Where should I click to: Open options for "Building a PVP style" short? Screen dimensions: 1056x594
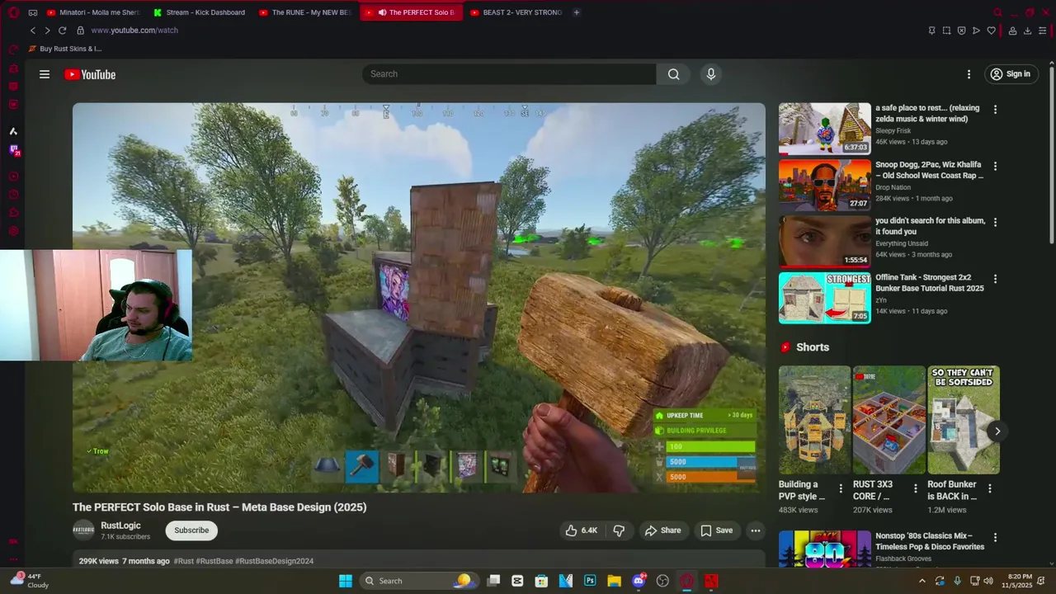coord(841,488)
